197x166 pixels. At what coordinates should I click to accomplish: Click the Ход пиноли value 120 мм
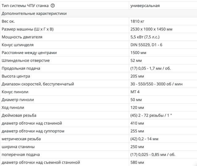(137, 108)
